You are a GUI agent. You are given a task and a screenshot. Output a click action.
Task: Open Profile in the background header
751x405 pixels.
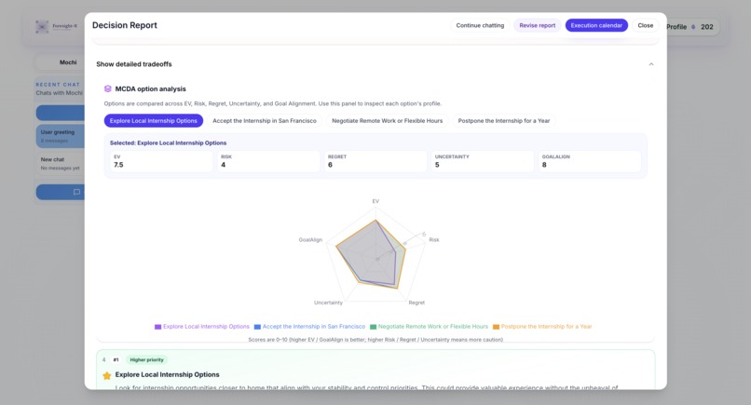tap(676, 27)
